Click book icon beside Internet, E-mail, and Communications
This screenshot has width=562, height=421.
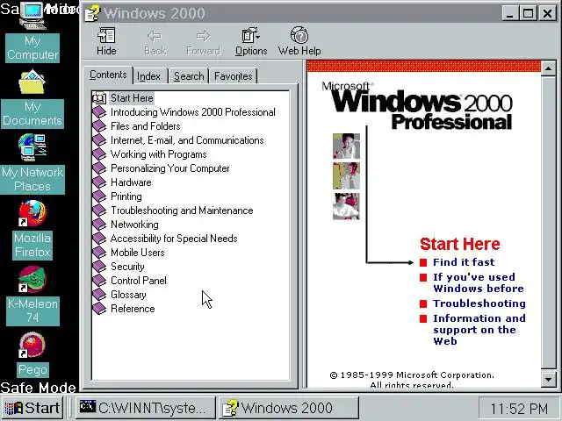pyautogui.click(x=99, y=140)
